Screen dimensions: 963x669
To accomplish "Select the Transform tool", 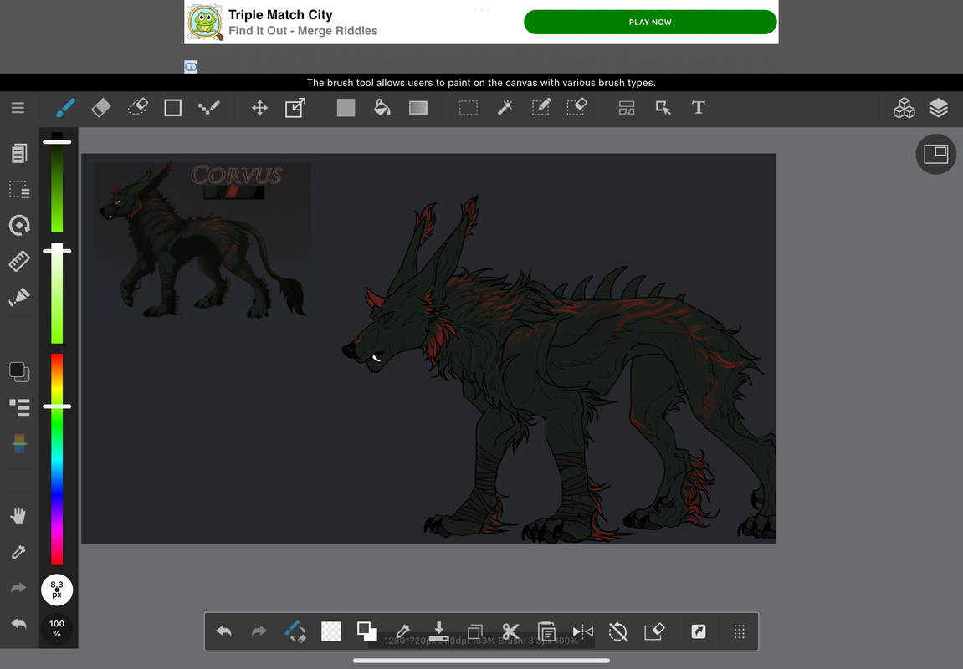I will coord(295,108).
